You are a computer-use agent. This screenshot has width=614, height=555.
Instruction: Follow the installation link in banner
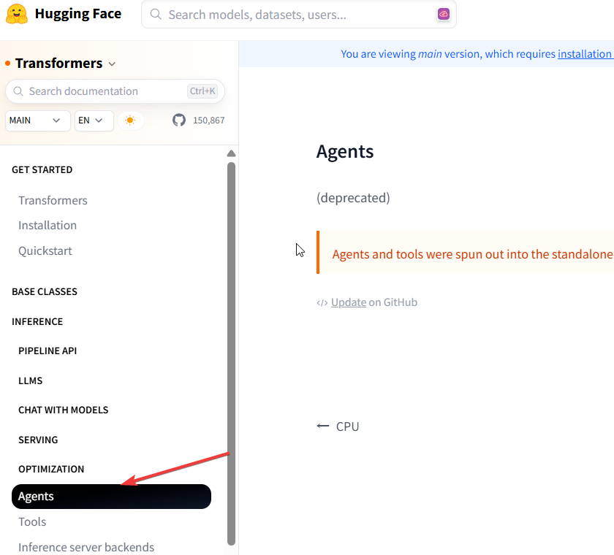point(585,54)
